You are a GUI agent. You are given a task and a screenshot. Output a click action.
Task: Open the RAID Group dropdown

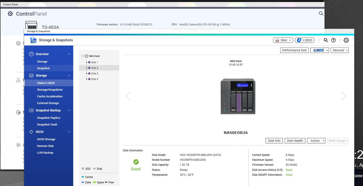point(338,141)
